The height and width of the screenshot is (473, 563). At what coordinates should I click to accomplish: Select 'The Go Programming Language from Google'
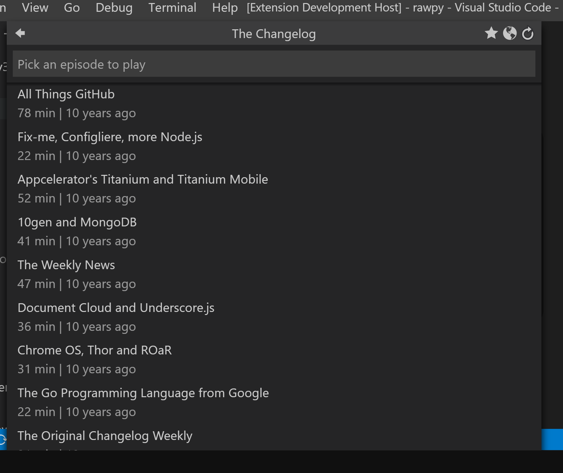143,402
